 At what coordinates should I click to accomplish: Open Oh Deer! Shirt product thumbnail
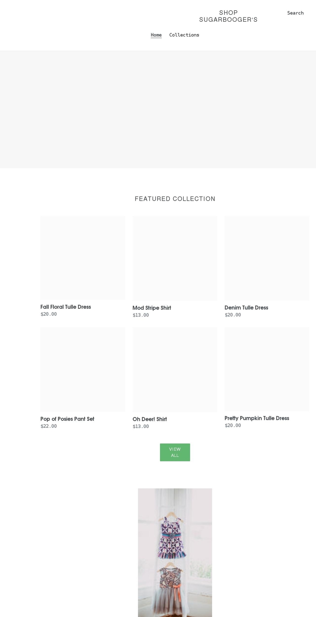175,369
